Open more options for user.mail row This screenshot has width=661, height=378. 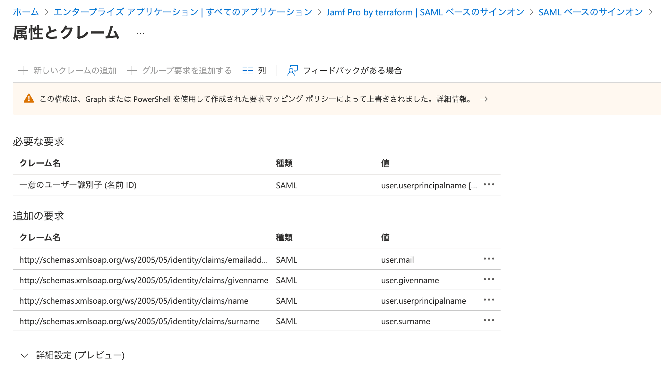489,259
